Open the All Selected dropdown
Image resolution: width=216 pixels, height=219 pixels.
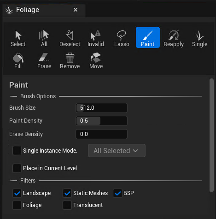(x=117, y=151)
